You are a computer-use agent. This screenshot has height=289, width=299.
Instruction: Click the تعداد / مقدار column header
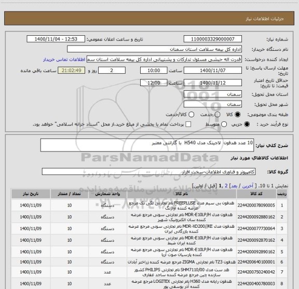pos(69,194)
